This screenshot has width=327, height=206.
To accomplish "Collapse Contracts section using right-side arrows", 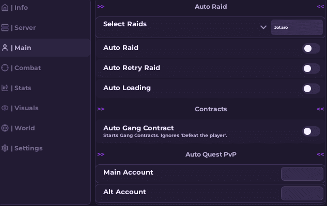I will click(320, 109).
